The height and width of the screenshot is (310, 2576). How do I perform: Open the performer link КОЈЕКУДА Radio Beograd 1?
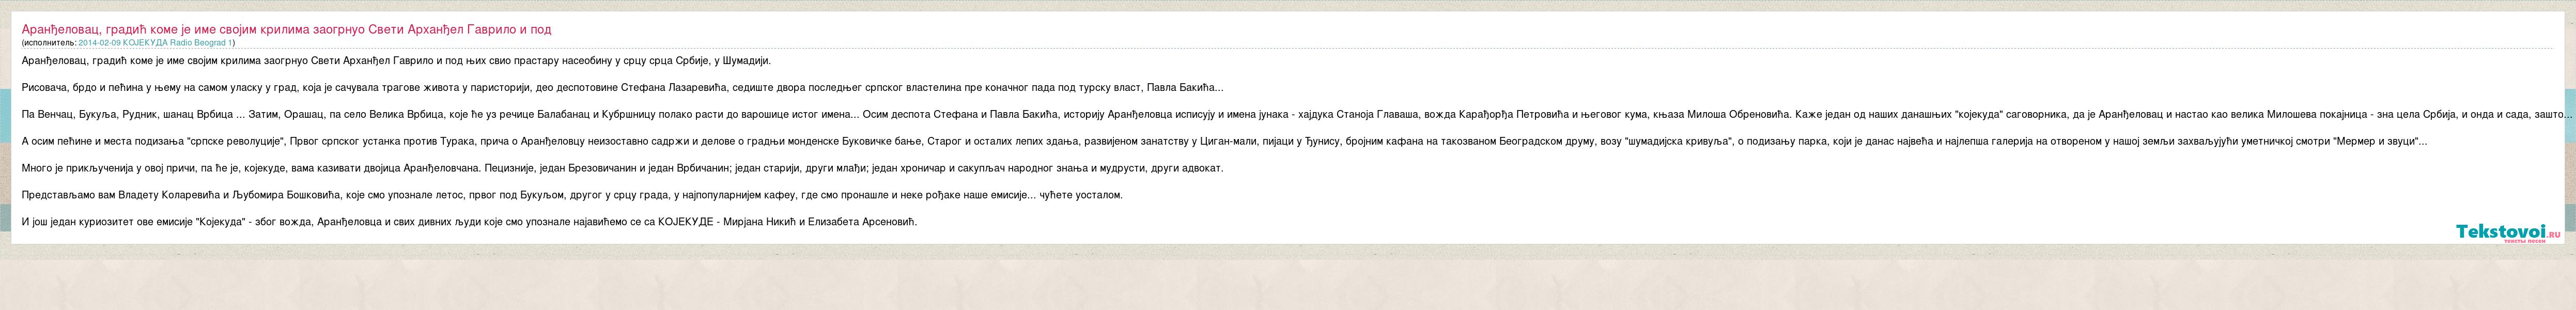click(x=155, y=43)
